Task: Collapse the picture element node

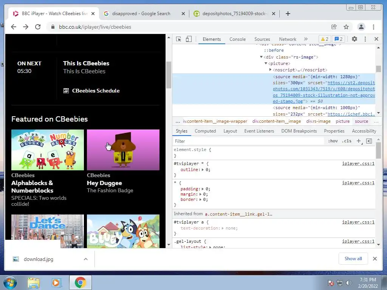Action: 266,63
